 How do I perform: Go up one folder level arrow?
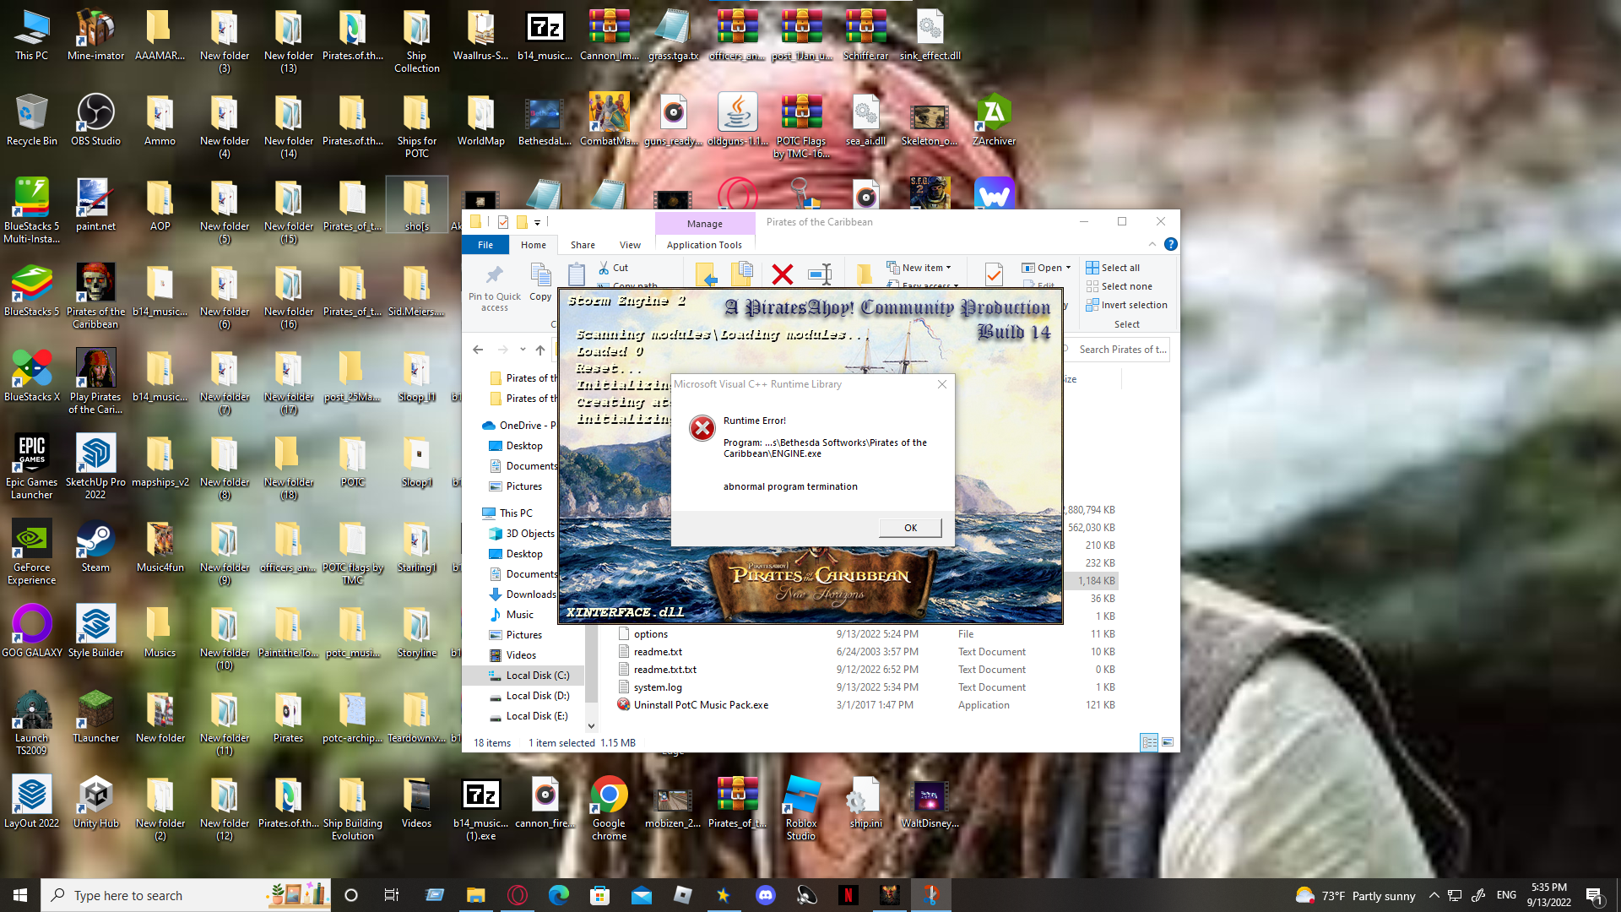(x=540, y=350)
